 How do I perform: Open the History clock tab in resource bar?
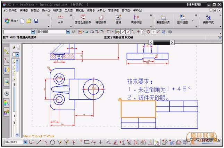(x=7, y=93)
